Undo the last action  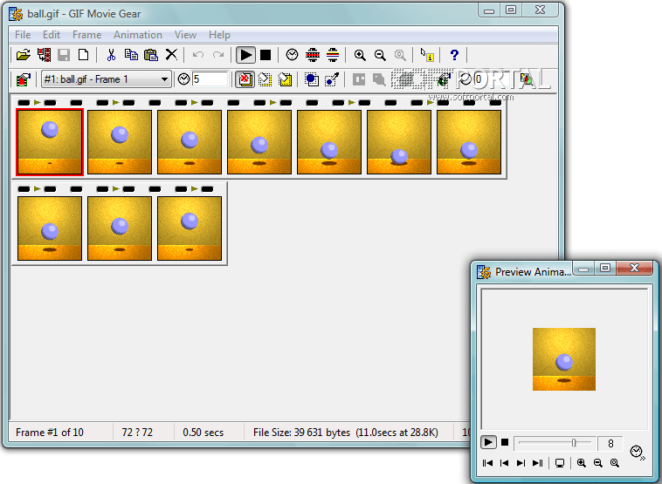(x=198, y=55)
